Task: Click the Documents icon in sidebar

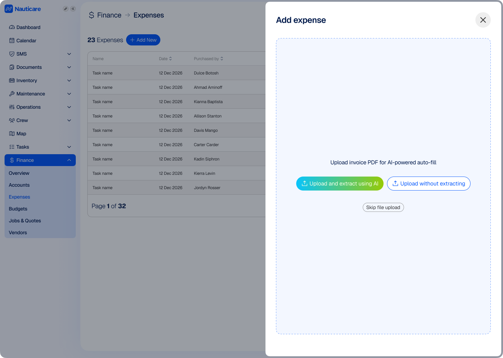Action: coord(12,67)
